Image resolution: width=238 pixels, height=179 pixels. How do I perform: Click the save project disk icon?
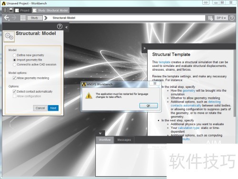11,10
